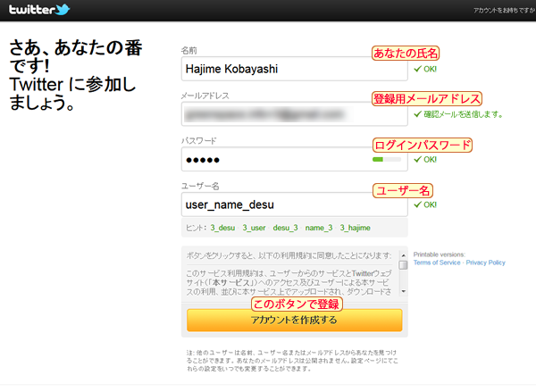Click the パスワード field label
The width and height of the screenshot is (536, 392).
[x=199, y=141]
